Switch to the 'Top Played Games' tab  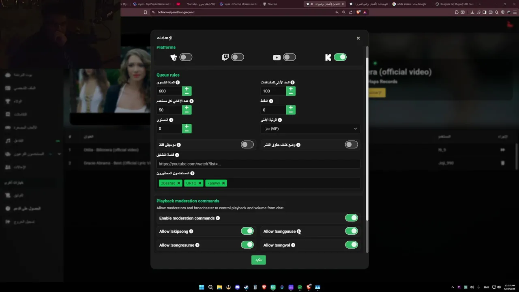click(152, 4)
